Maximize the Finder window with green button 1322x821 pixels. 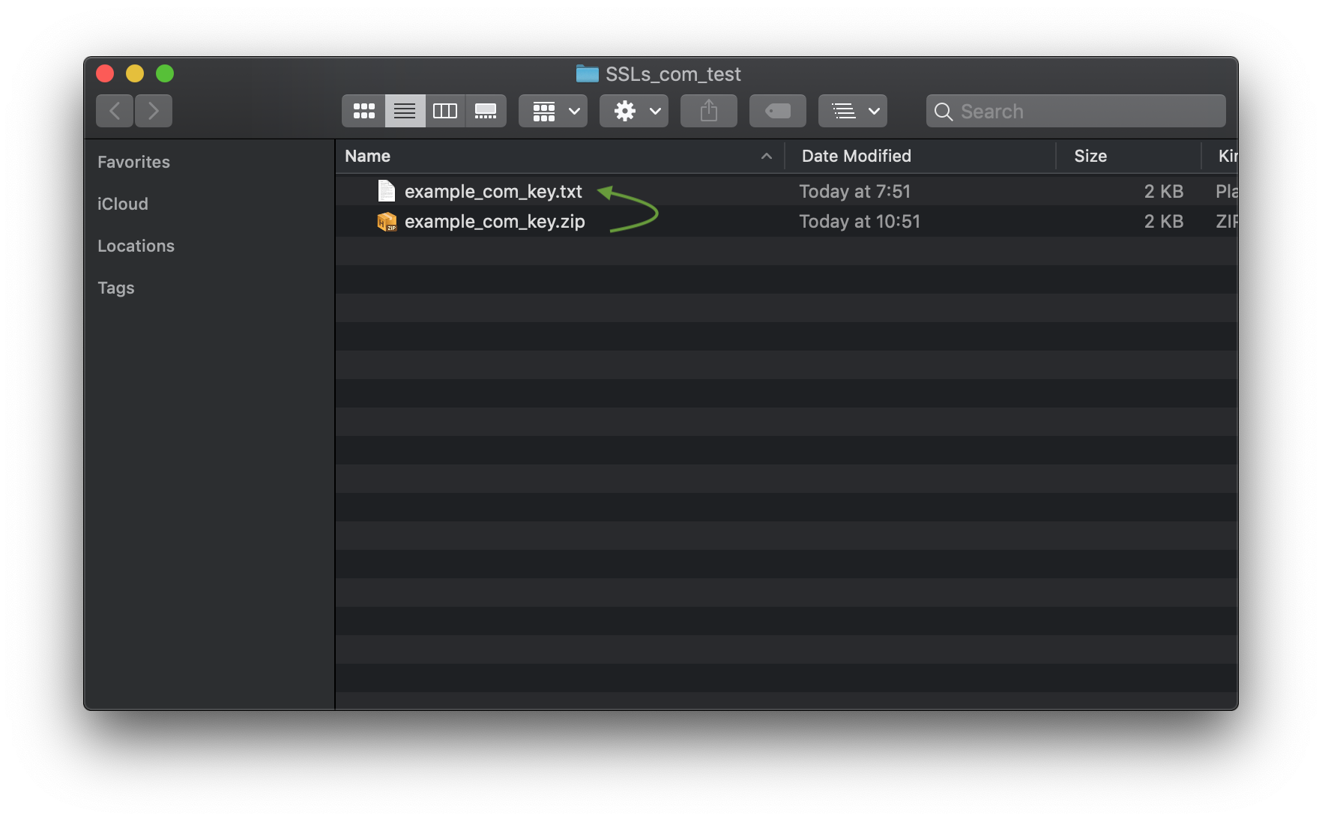tap(165, 73)
